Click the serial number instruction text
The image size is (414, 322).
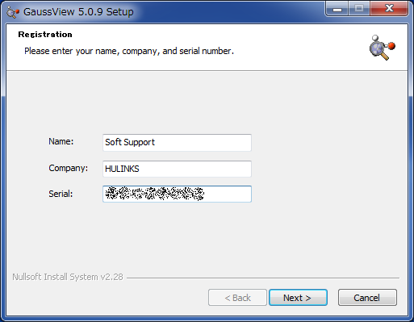click(129, 51)
